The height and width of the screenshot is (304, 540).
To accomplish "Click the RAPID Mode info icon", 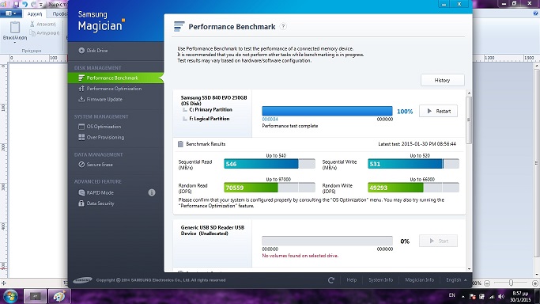I will coord(152,192).
